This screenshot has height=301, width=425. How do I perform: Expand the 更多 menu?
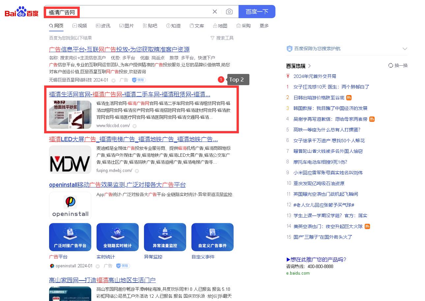click(264, 26)
